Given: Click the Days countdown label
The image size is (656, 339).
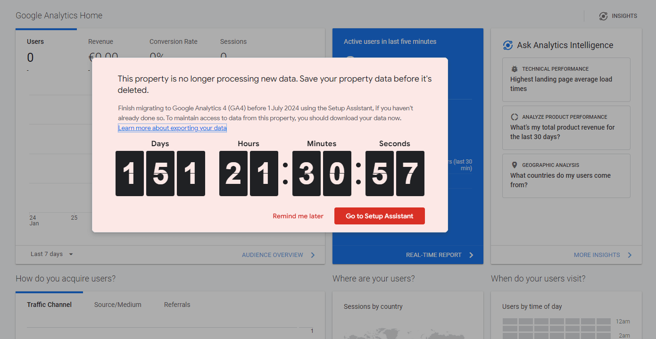Looking at the screenshot, I should (x=160, y=144).
